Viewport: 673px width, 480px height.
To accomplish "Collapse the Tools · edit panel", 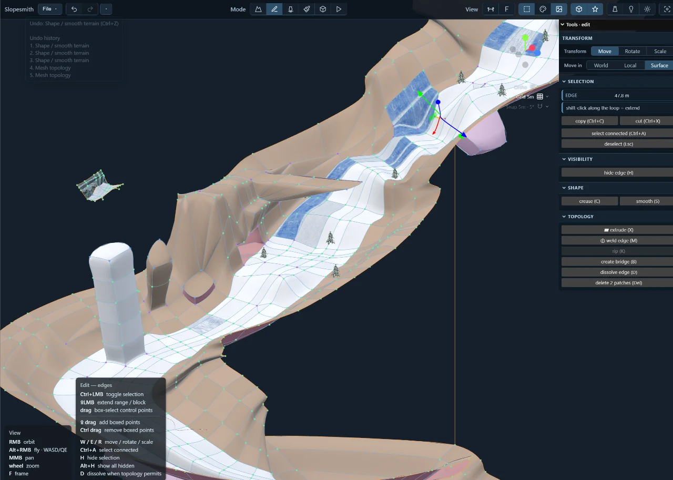I will 562,25.
